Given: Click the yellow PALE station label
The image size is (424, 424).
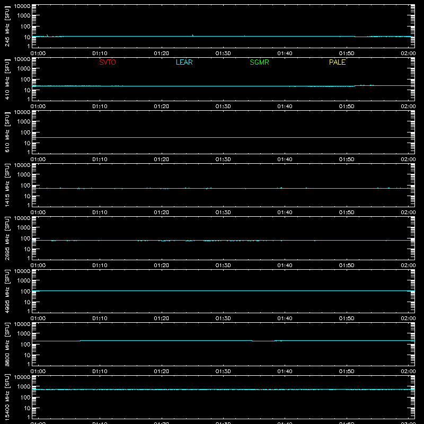Looking at the screenshot, I should click(337, 62).
